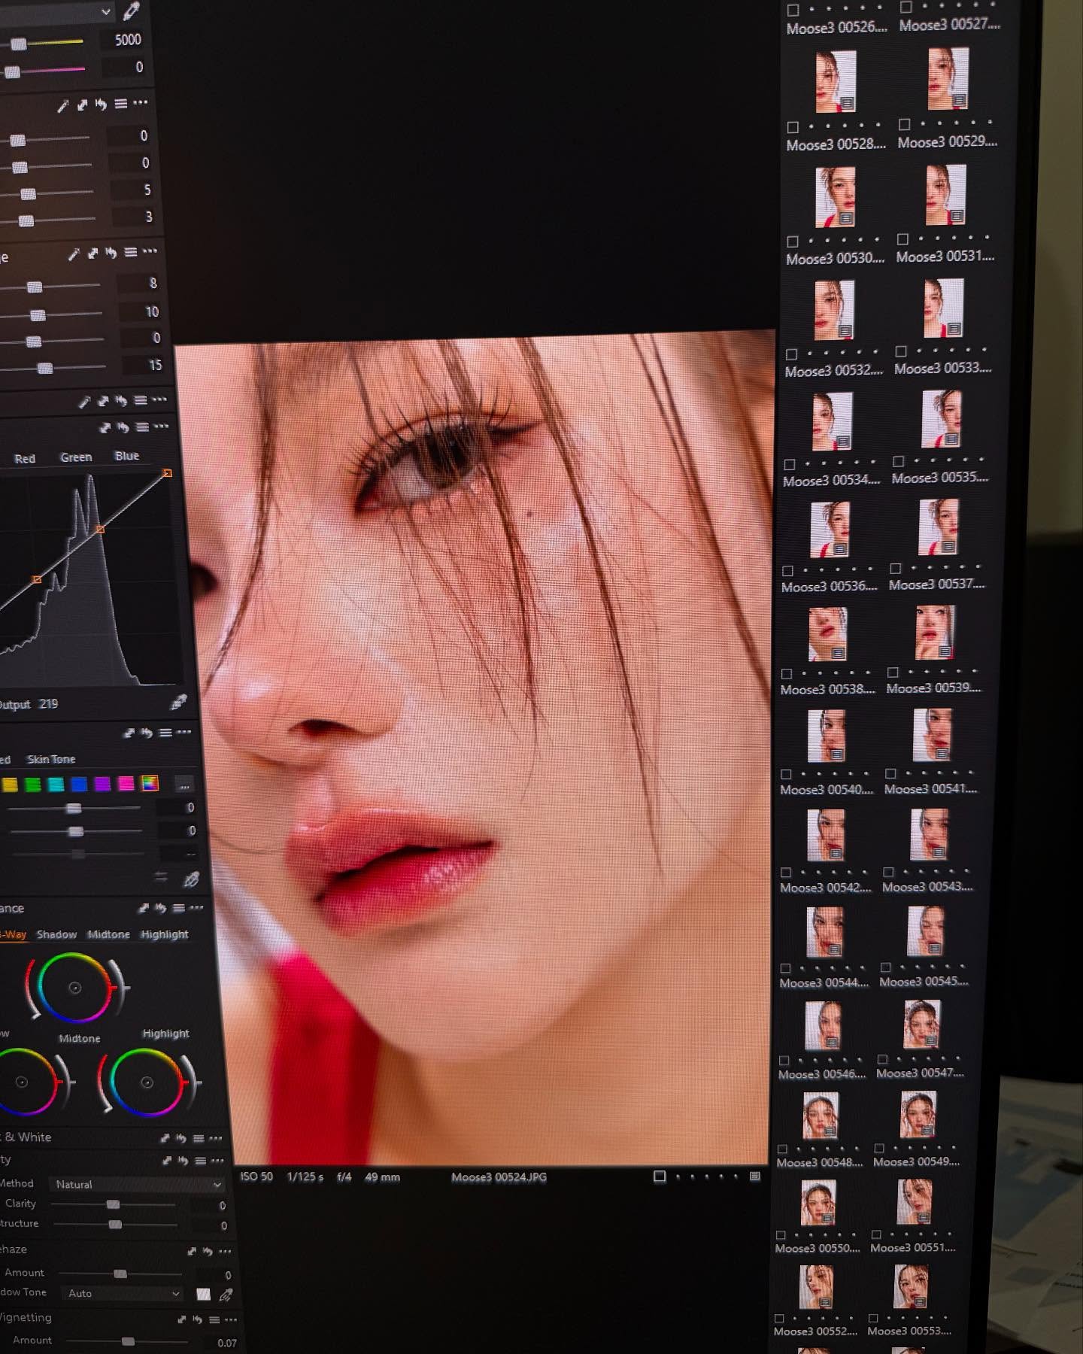Switch the curve to the Blue channel tab
1083x1354 pixels.
click(127, 456)
